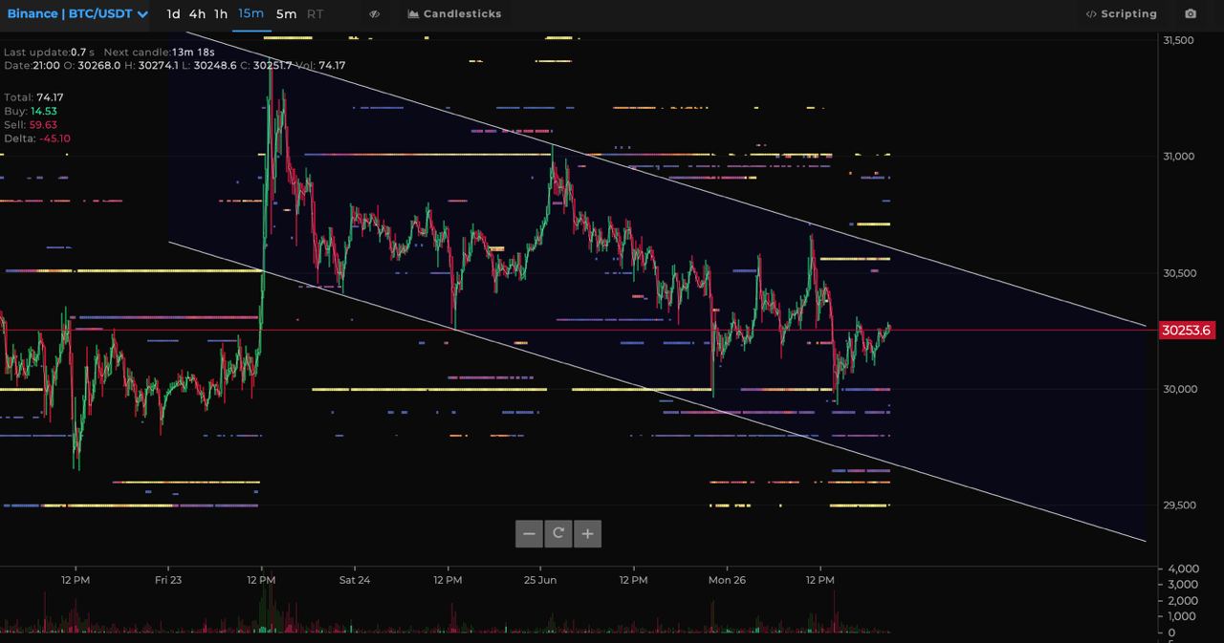Click the 25 Jun date label
The image size is (1224, 643).
[x=540, y=580]
